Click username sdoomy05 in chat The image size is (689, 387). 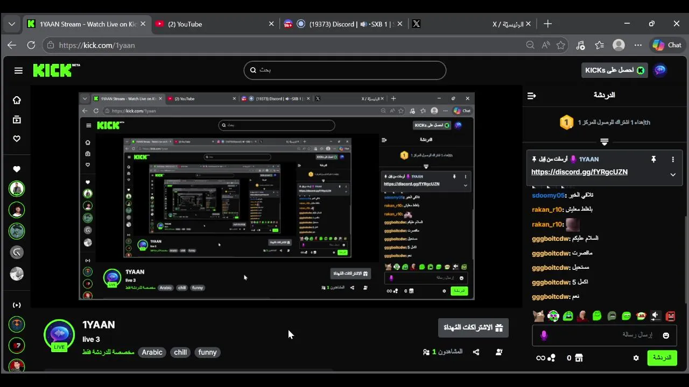(x=548, y=195)
